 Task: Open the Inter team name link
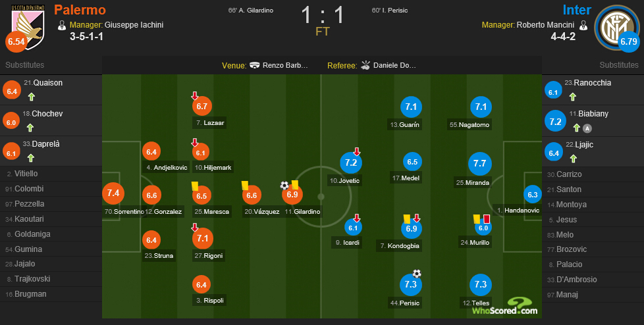point(577,10)
